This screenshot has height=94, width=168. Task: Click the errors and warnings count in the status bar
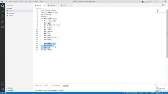tap(4, 93)
